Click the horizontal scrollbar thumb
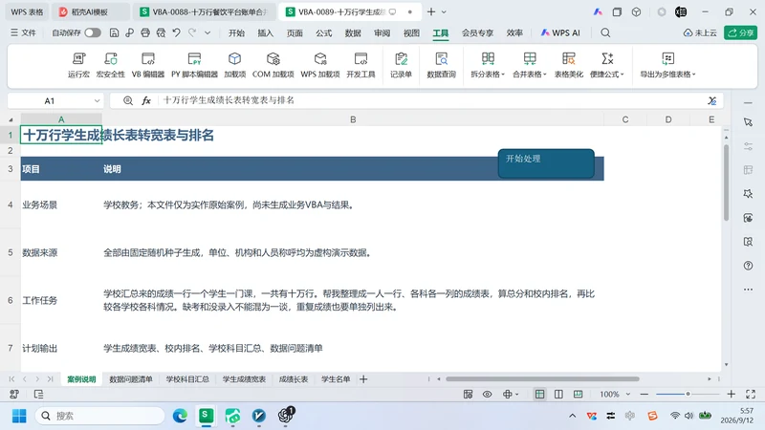 542,378
